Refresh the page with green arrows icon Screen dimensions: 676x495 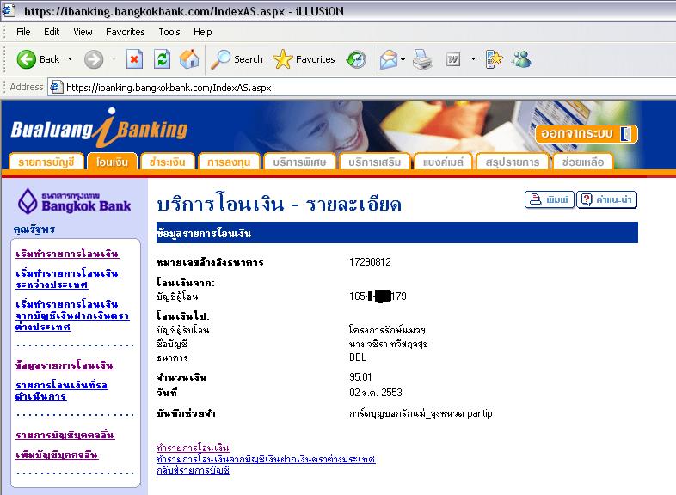point(162,59)
